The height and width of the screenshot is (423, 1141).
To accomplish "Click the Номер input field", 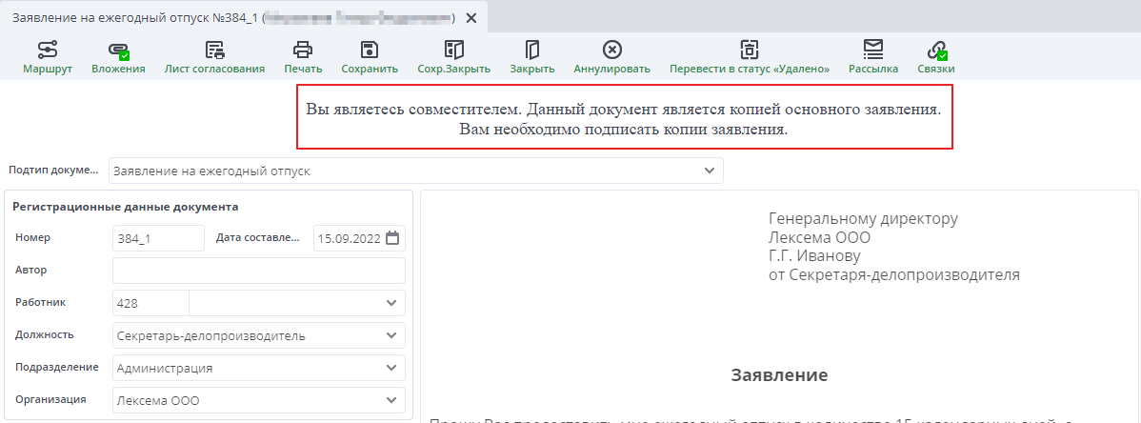I will point(157,238).
